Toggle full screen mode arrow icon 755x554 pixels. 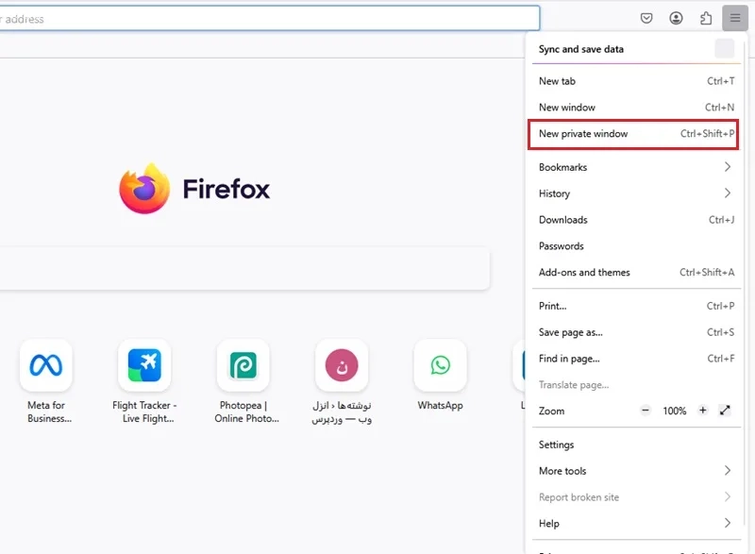click(725, 411)
